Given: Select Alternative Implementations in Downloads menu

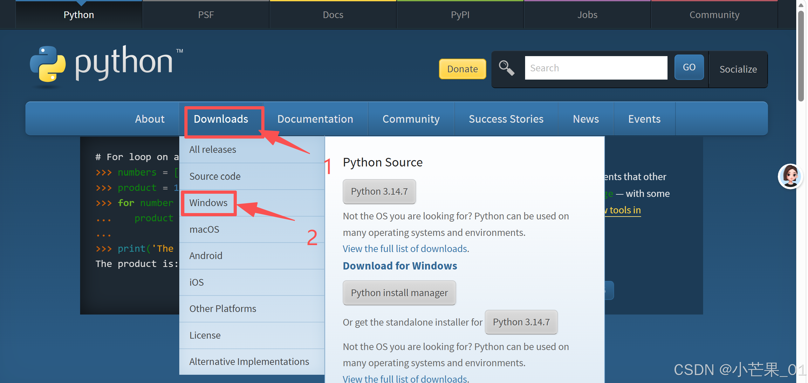Looking at the screenshot, I should pyautogui.click(x=252, y=362).
